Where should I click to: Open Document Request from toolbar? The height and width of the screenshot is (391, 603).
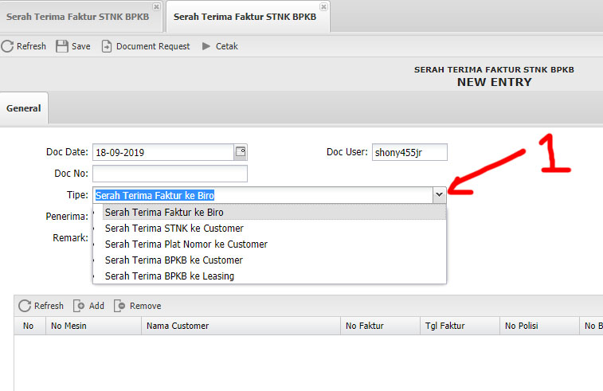[107, 46]
